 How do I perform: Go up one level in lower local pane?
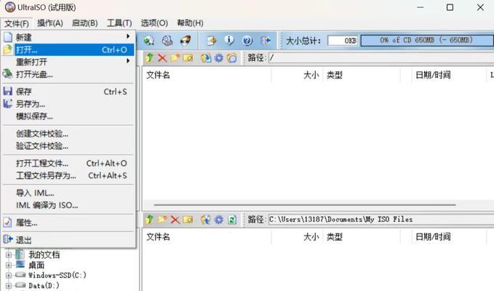coord(150,220)
